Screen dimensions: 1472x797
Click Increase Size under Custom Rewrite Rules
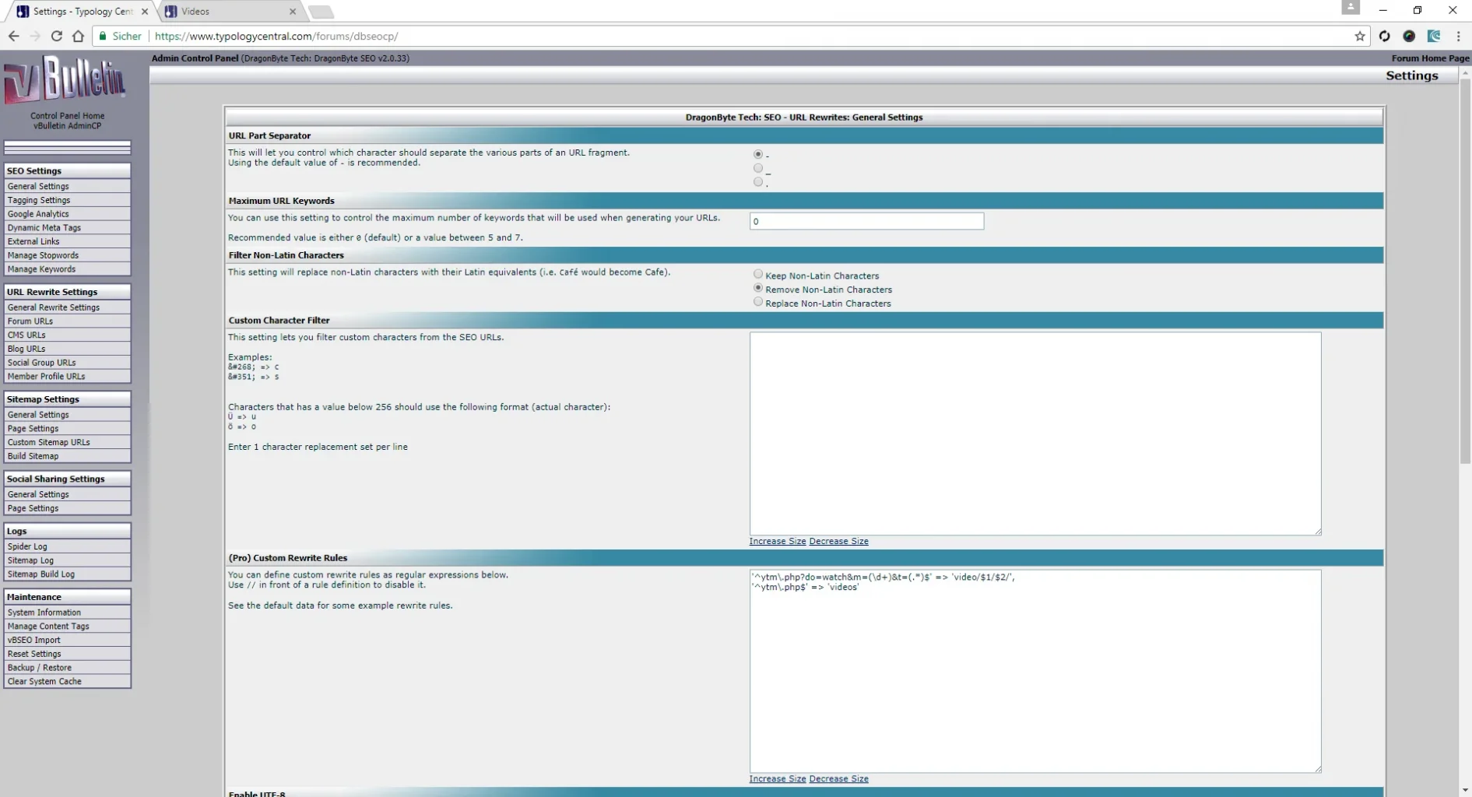click(x=777, y=778)
